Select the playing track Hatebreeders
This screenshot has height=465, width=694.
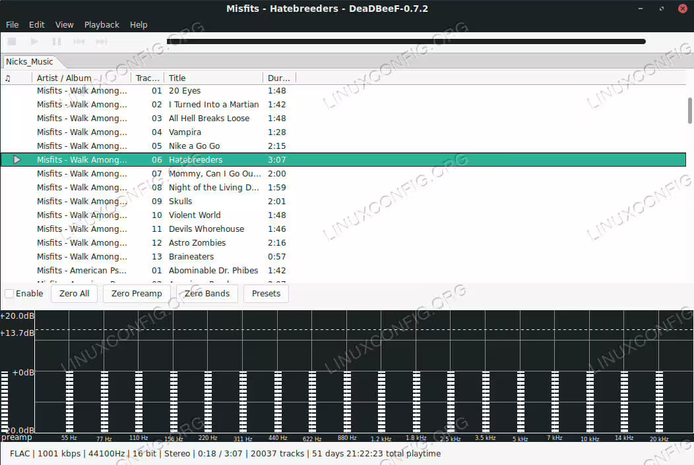pos(344,159)
